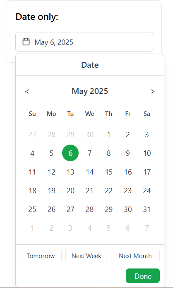Click the Next Month shortcut button
Image resolution: width=173 pixels, height=288 pixels.
point(135,256)
